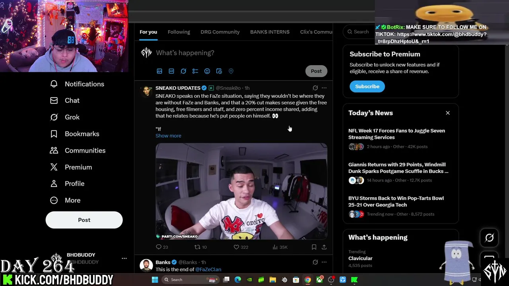Share the SNEAKO UPDATES post
This screenshot has width=509, height=286.
pos(324,247)
